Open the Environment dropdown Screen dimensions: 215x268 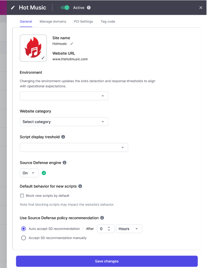pyautogui.click(x=64, y=96)
